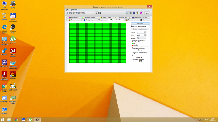Increase the start value with up arrow

coord(145,32)
